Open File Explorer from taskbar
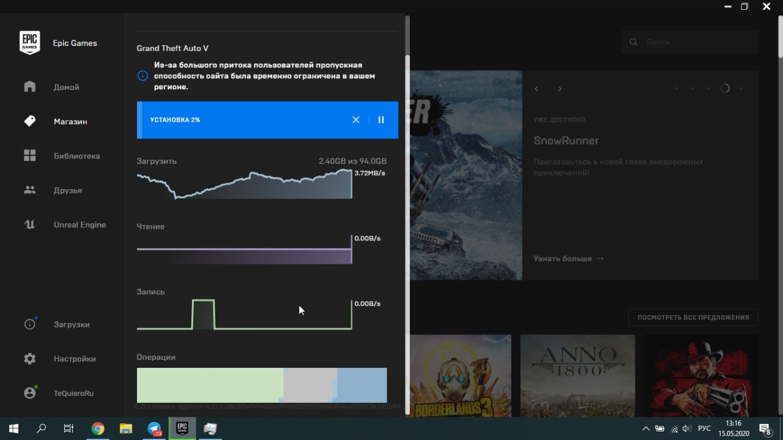783x440 pixels. [x=125, y=428]
